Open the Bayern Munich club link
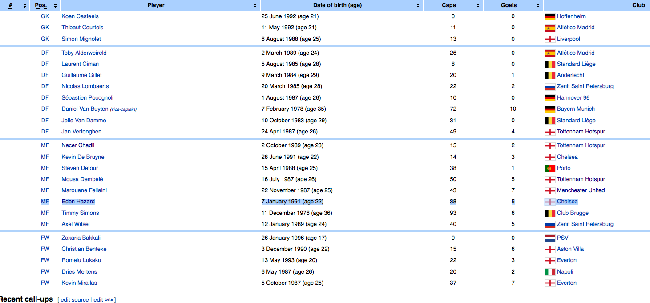 pyautogui.click(x=576, y=109)
